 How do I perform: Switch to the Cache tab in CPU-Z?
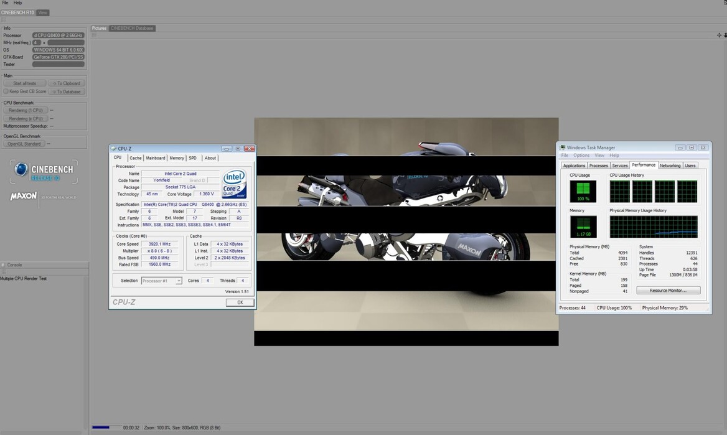pos(136,158)
